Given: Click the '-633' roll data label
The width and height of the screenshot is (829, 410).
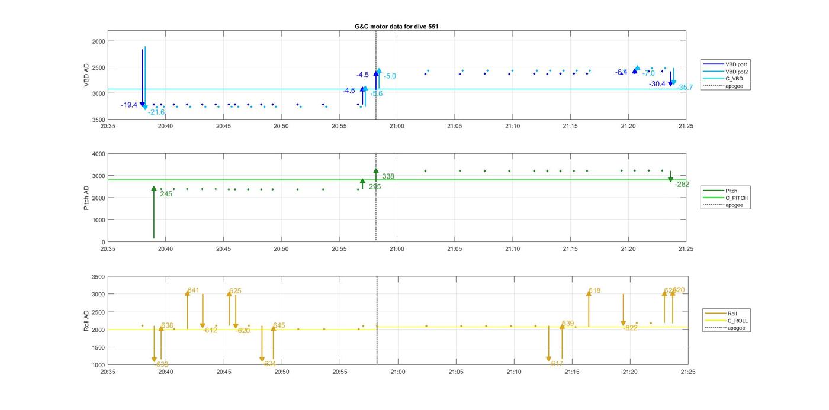Looking at the screenshot, I should (161, 364).
